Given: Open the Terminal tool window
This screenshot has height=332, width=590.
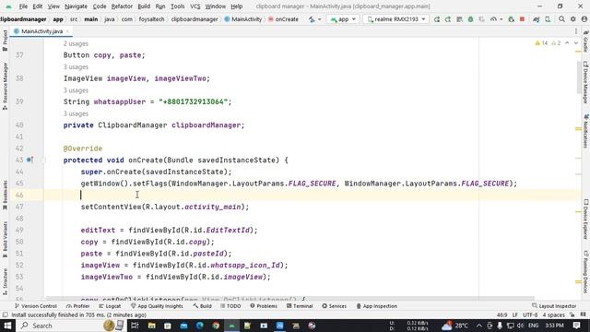Looking at the screenshot, I should (x=300, y=306).
